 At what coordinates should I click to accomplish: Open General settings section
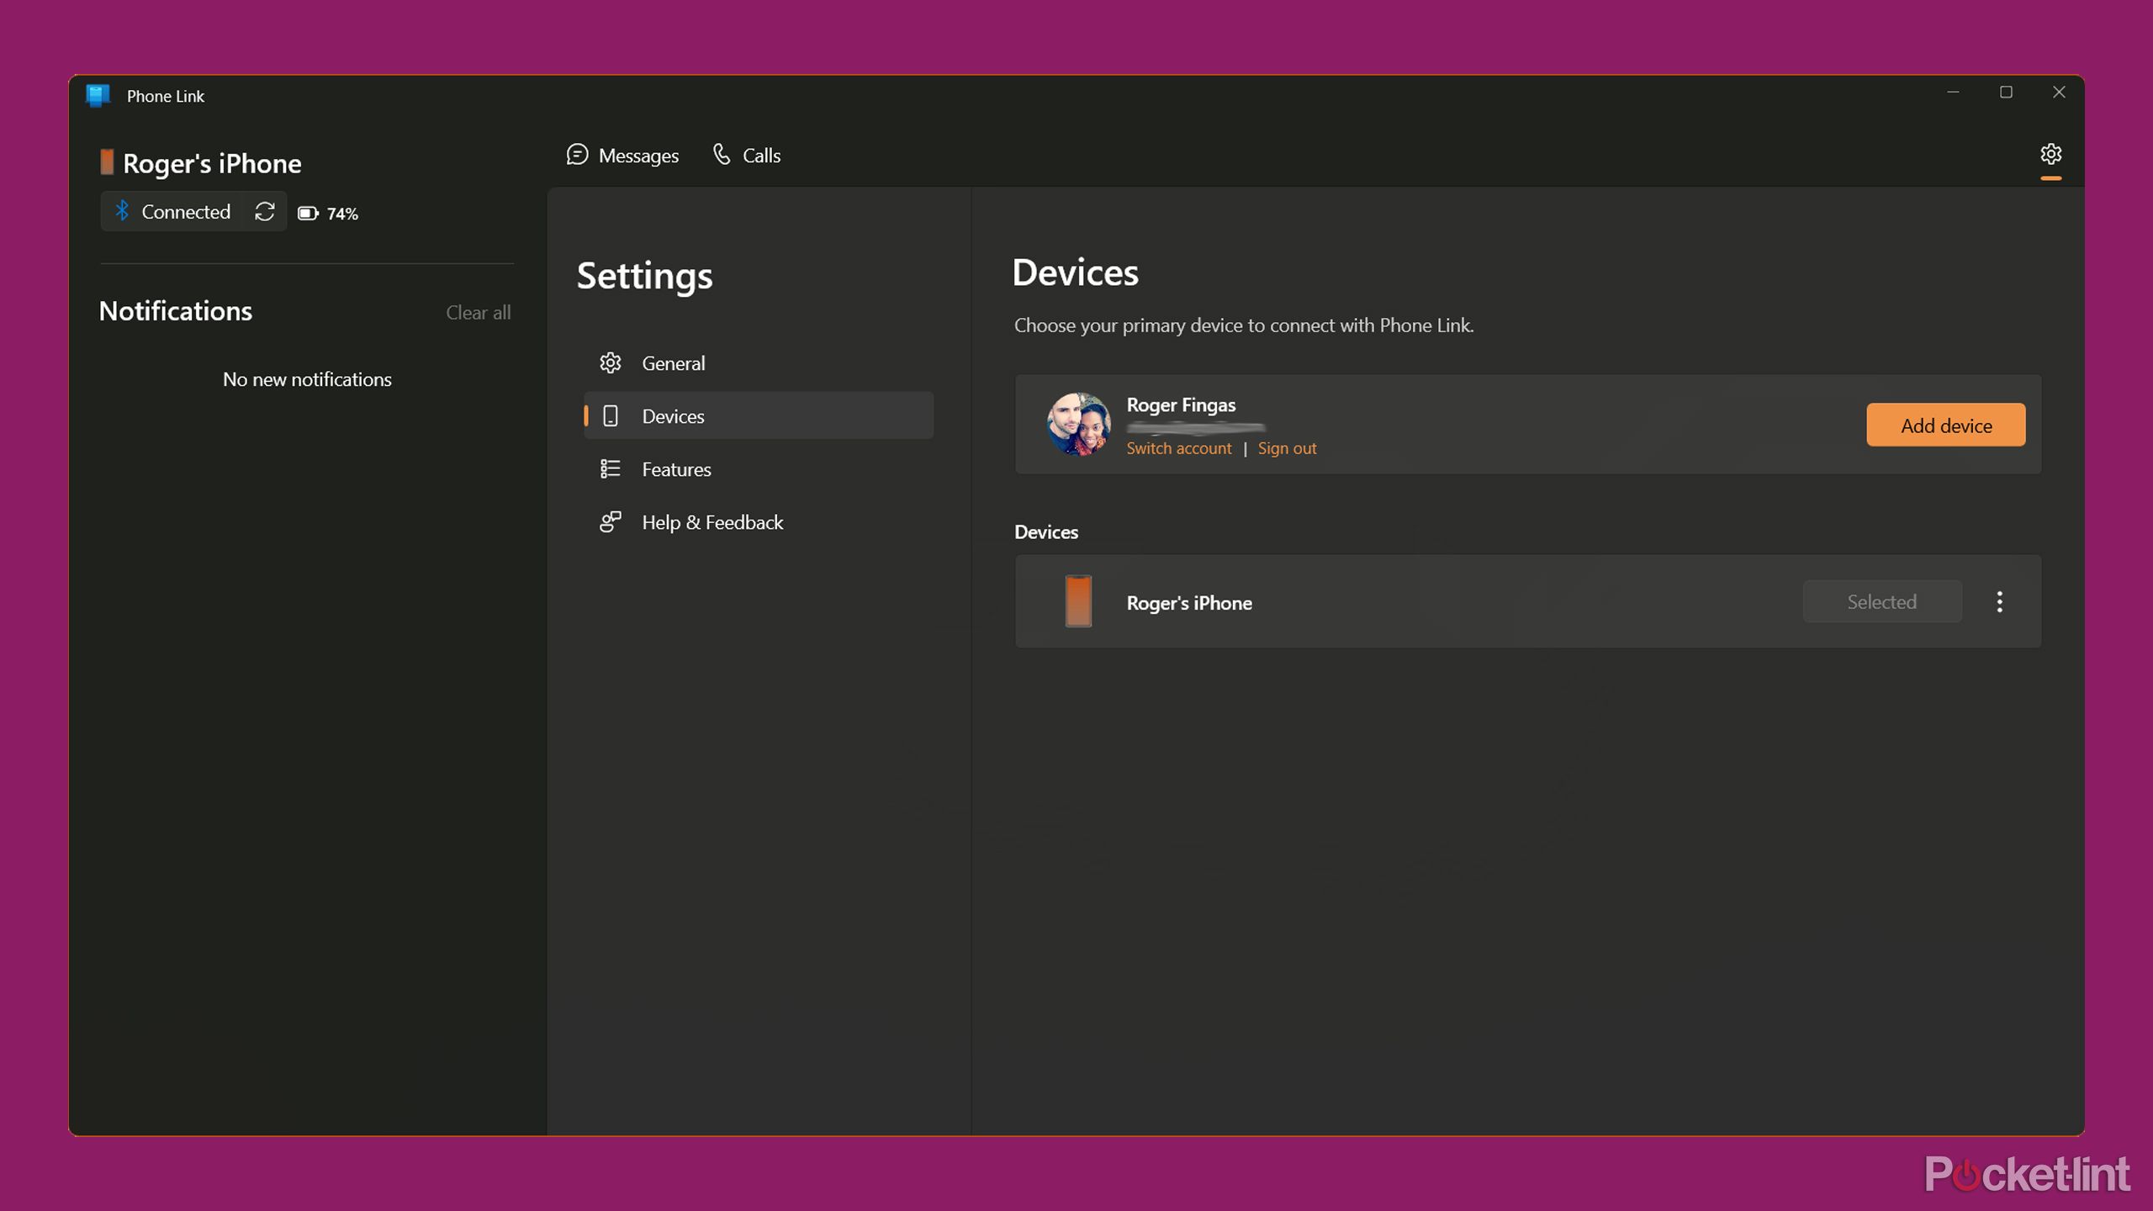(x=759, y=363)
